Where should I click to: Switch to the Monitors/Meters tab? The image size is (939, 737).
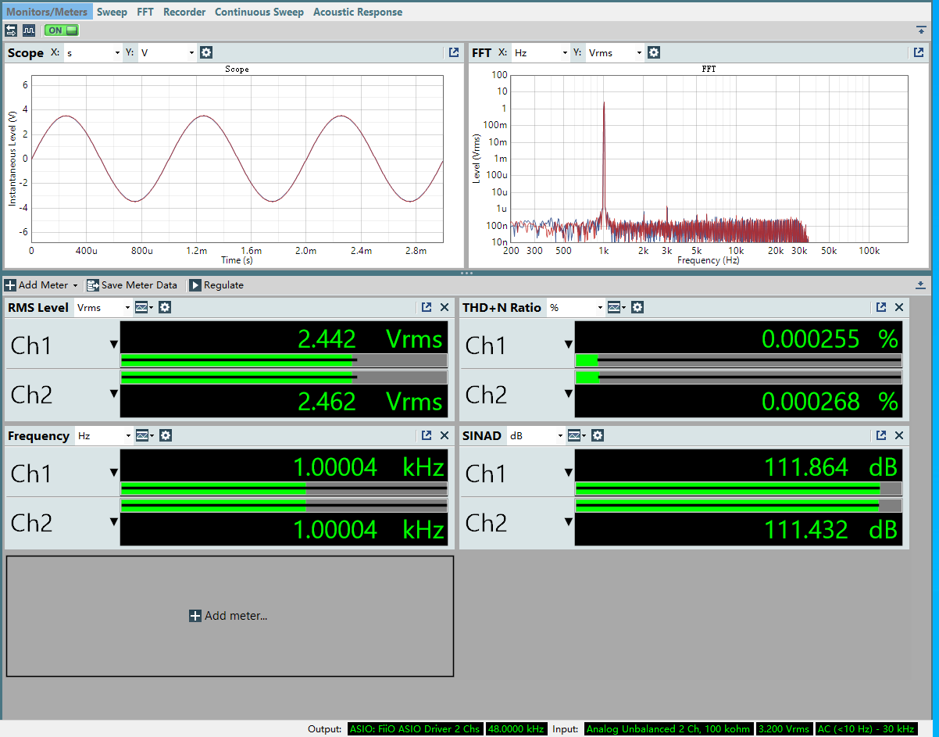[47, 12]
